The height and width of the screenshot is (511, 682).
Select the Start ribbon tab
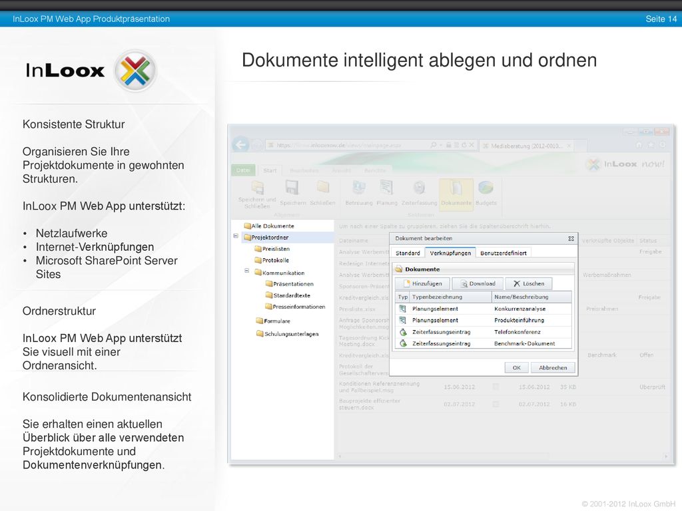pyautogui.click(x=270, y=170)
